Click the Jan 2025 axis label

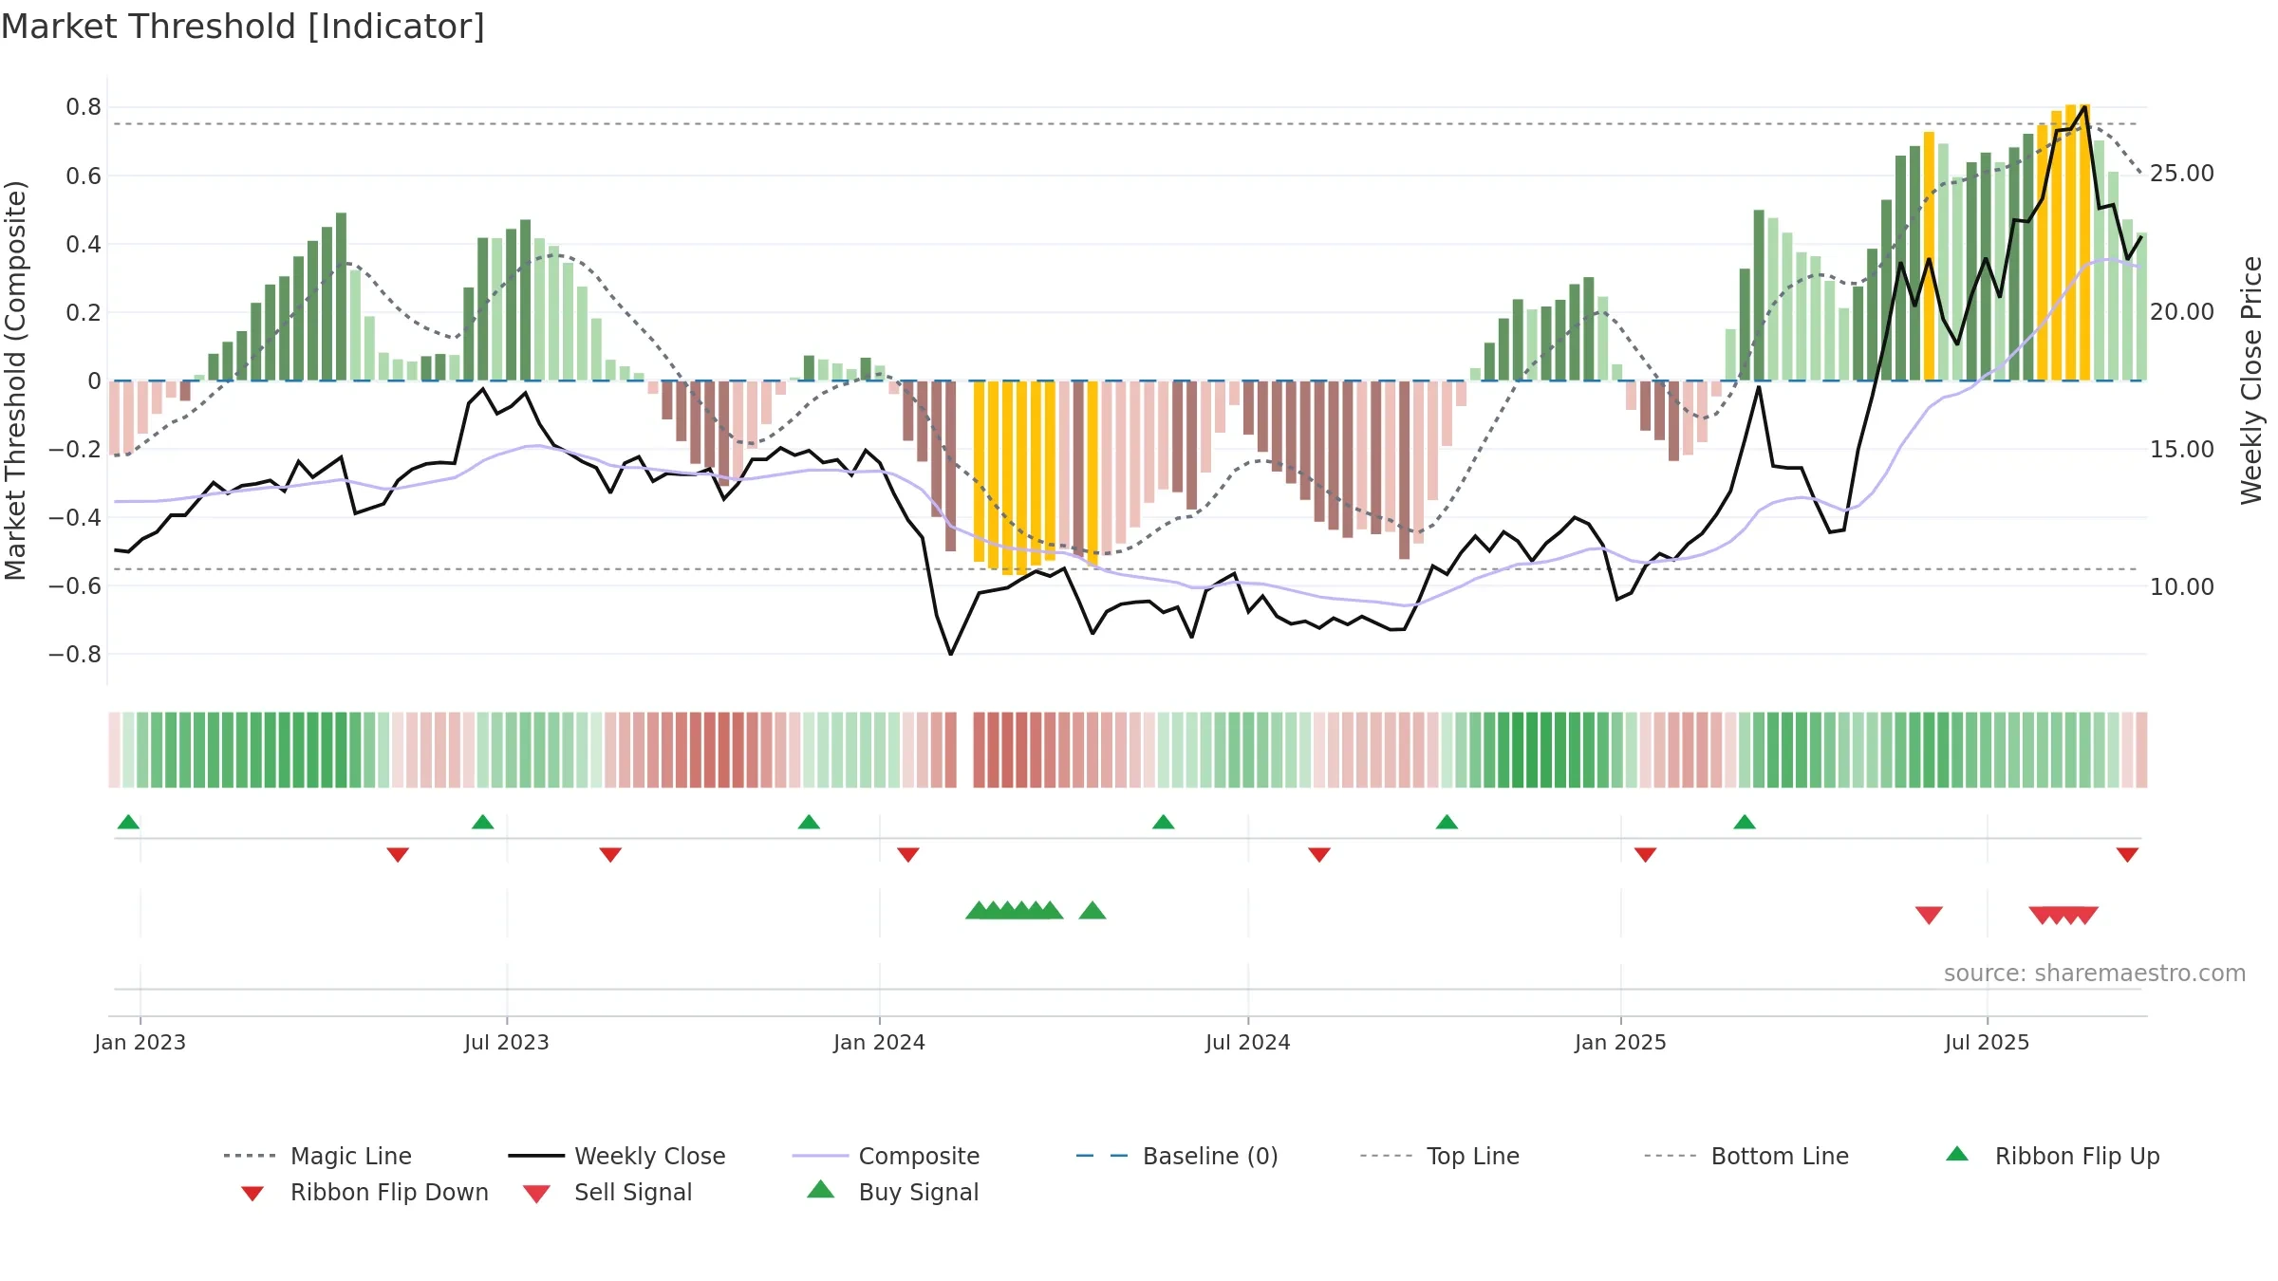coord(1620,1042)
